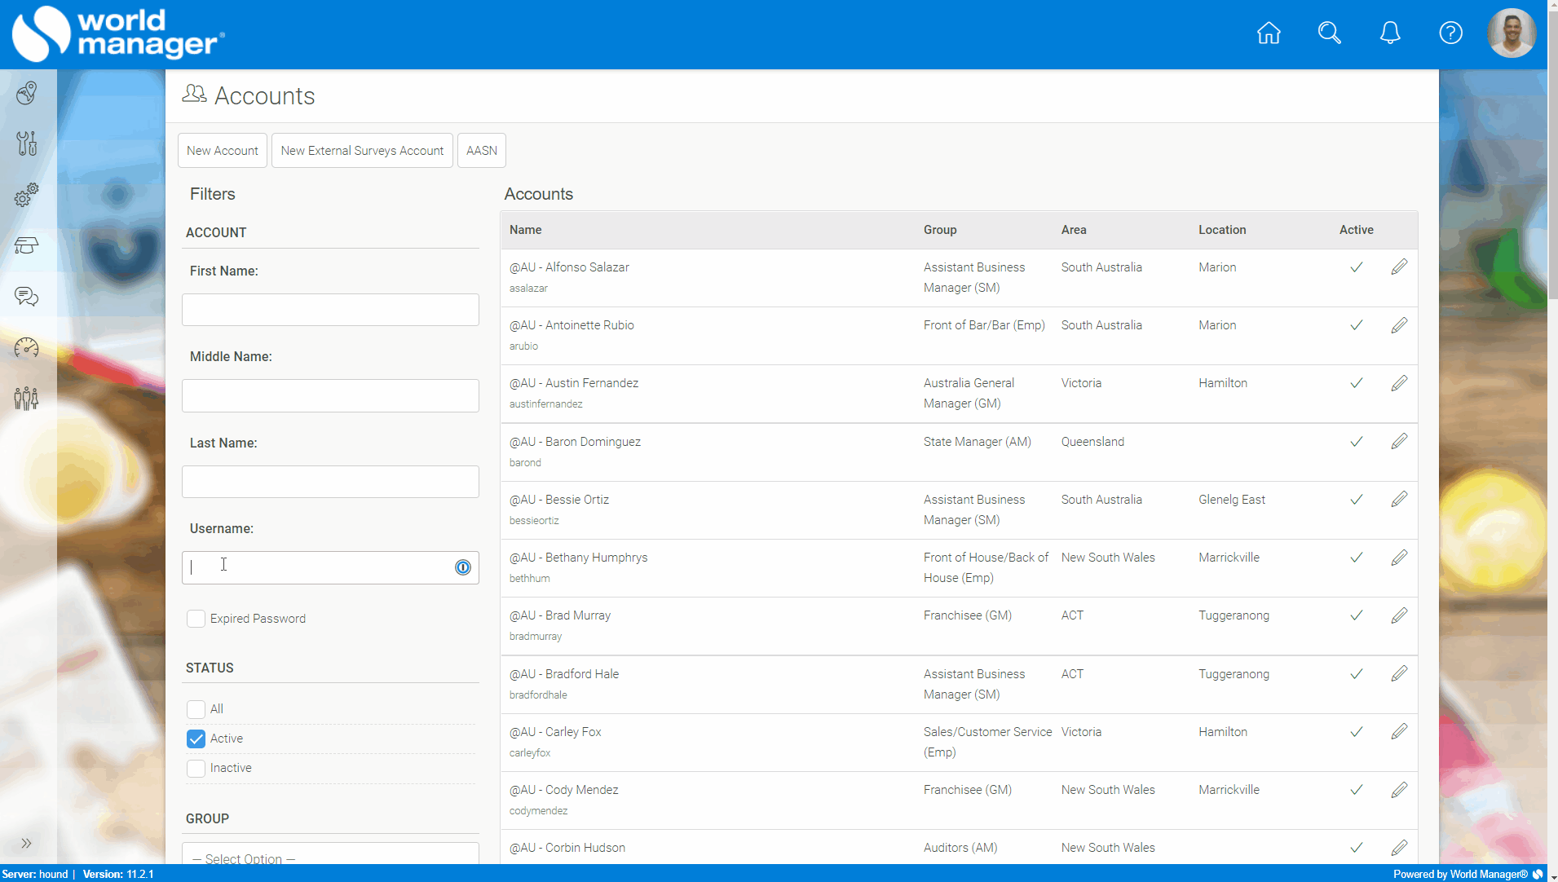Open the chat bubbles sidebar icon
Screen dimensions: 1558x882
[27, 297]
